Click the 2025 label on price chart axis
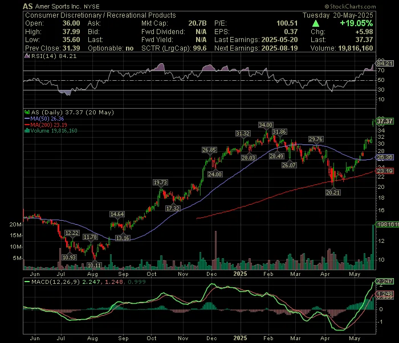The height and width of the screenshot is (343, 399). coord(240,274)
